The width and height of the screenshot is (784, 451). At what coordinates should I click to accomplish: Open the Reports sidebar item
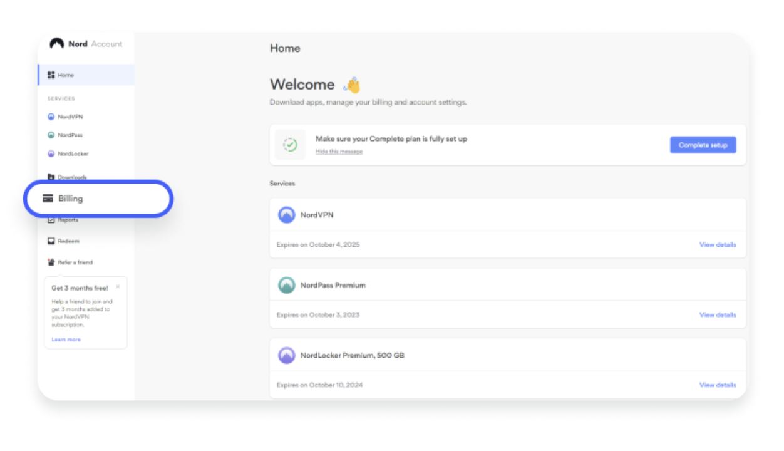(68, 220)
